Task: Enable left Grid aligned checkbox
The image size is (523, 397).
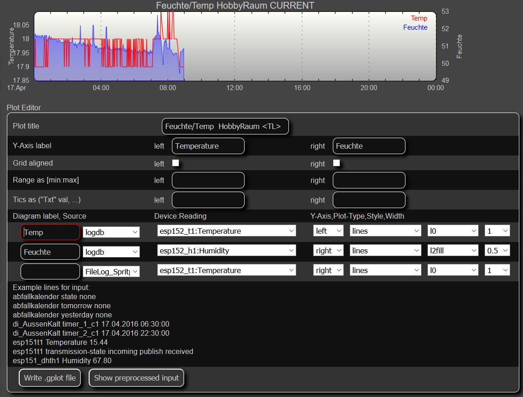Action: click(x=176, y=163)
